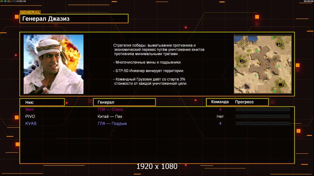Click the 'Многочисленные мины и подрывники' line
Screen dimensions: 314x176
tap(147, 62)
